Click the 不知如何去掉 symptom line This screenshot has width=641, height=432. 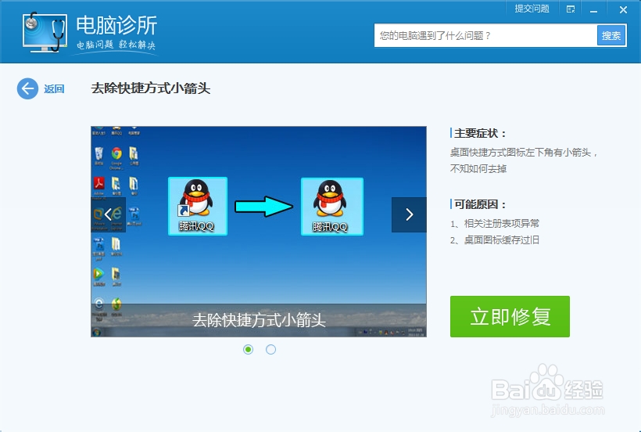click(478, 168)
